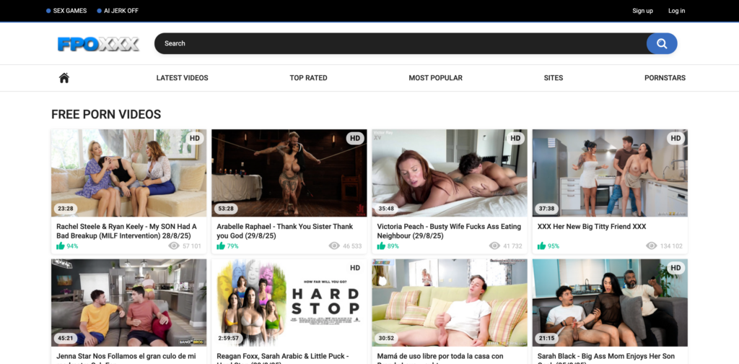The image size is (739, 364).
Task: Open the video thumbnail lasting 45:21
Action: tap(128, 303)
